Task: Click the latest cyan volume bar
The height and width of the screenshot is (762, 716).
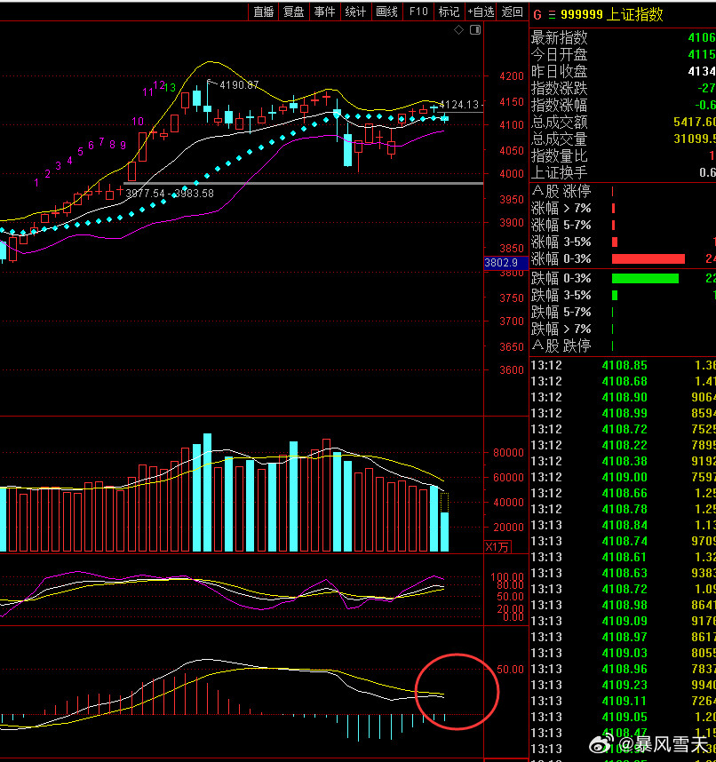Action: pos(444,532)
